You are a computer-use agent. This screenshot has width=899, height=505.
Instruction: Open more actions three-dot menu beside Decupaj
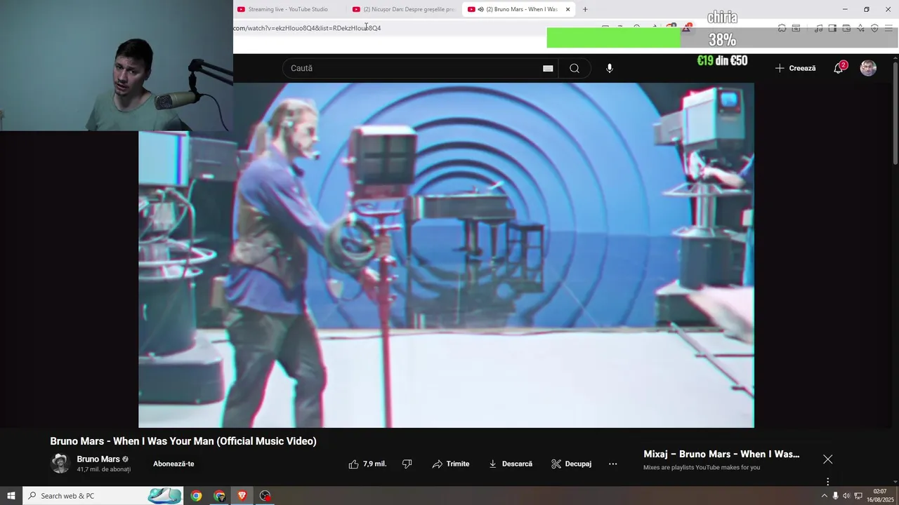tap(612, 464)
